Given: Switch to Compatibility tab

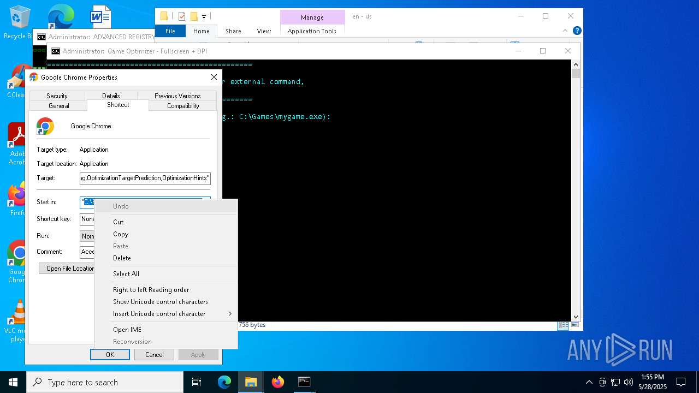Looking at the screenshot, I should pyautogui.click(x=183, y=105).
